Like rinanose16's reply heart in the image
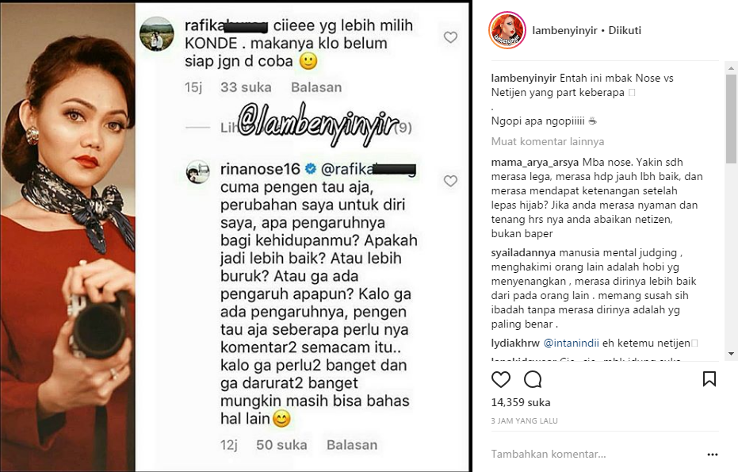The height and width of the screenshot is (472, 738). point(450,181)
